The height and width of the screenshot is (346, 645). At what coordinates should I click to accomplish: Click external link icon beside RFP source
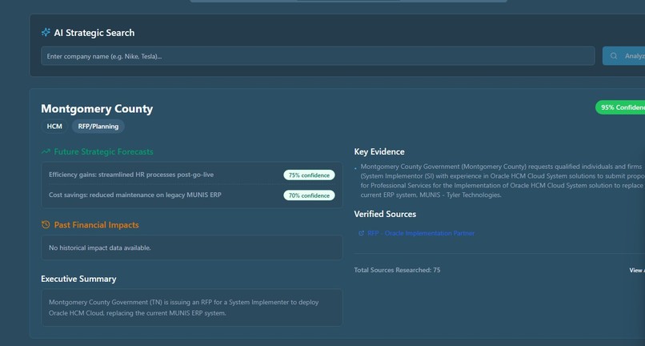pyautogui.click(x=361, y=233)
